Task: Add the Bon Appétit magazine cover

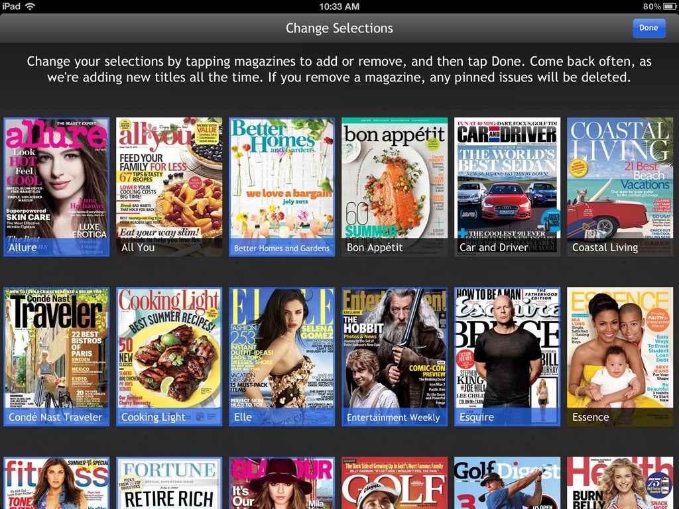Action: tap(395, 187)
